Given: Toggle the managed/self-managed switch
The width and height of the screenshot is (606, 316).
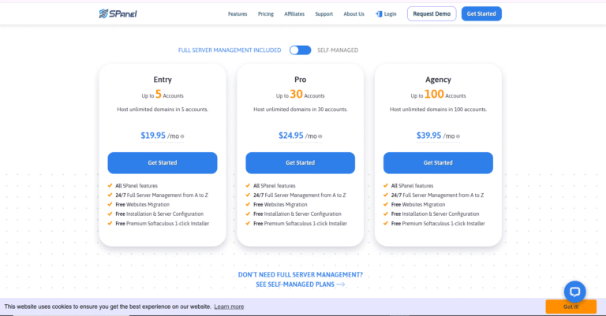Looking at the screenshot, I should tap(301, 50).
